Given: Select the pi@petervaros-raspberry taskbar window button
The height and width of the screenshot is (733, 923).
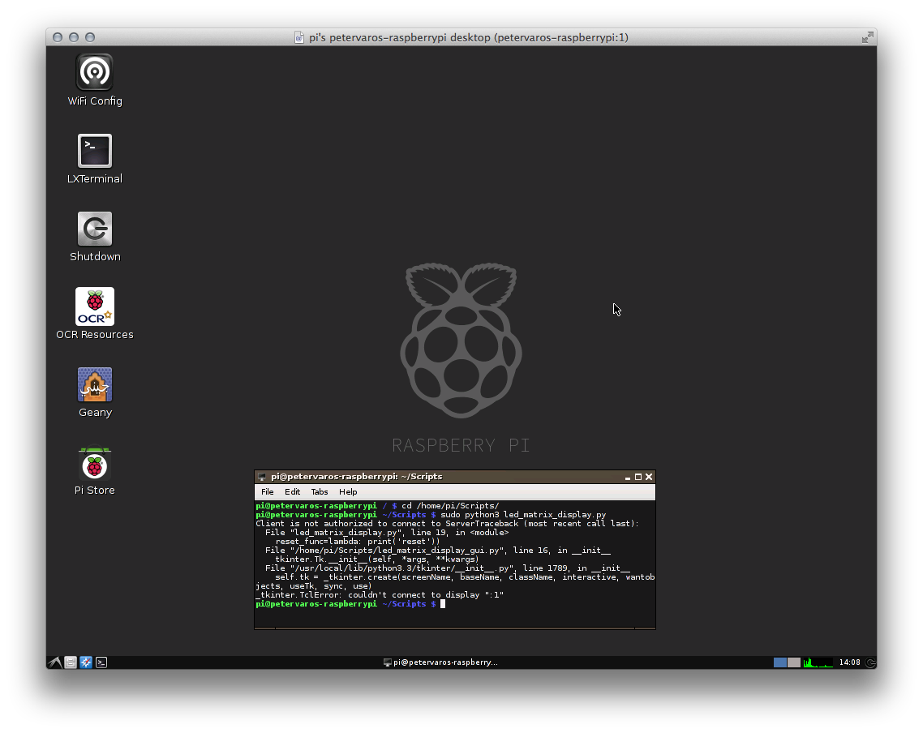Looking at the screenshot, I should pyautogui.click(x=440, y=662).
